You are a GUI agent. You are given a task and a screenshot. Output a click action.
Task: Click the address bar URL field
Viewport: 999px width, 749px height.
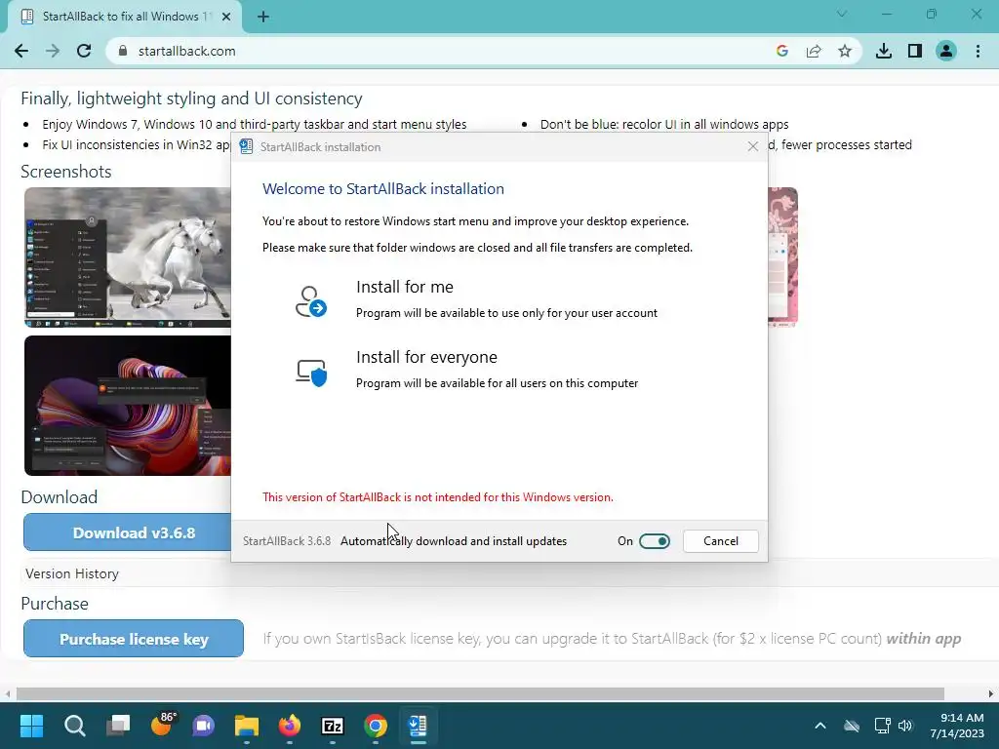[x=433, y=51]
